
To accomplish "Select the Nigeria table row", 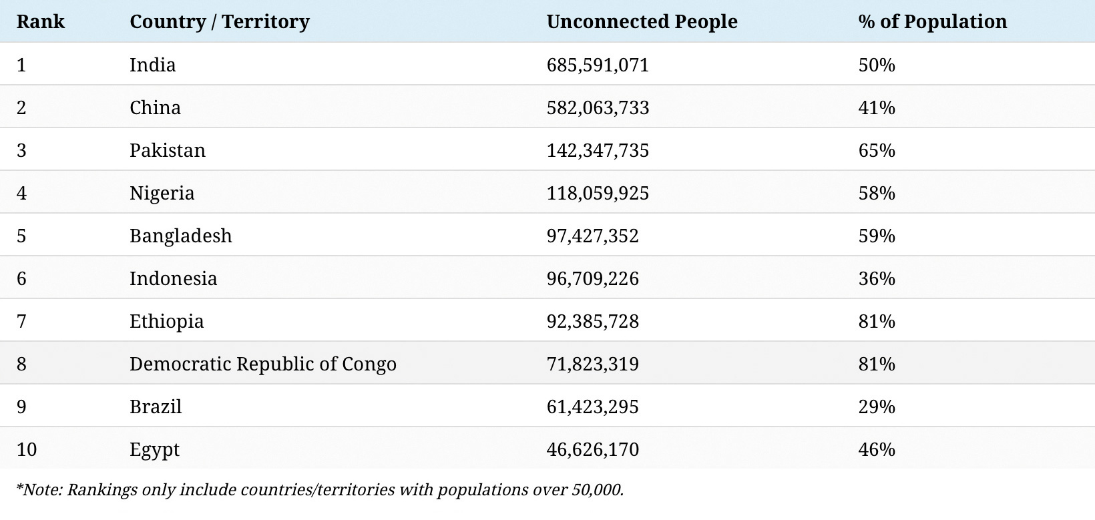I will pyautogui.click(x=547, y=192).
